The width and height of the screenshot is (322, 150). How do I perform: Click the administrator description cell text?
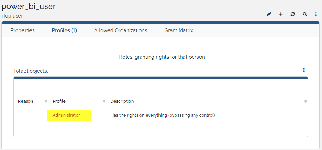click(162, 115)
